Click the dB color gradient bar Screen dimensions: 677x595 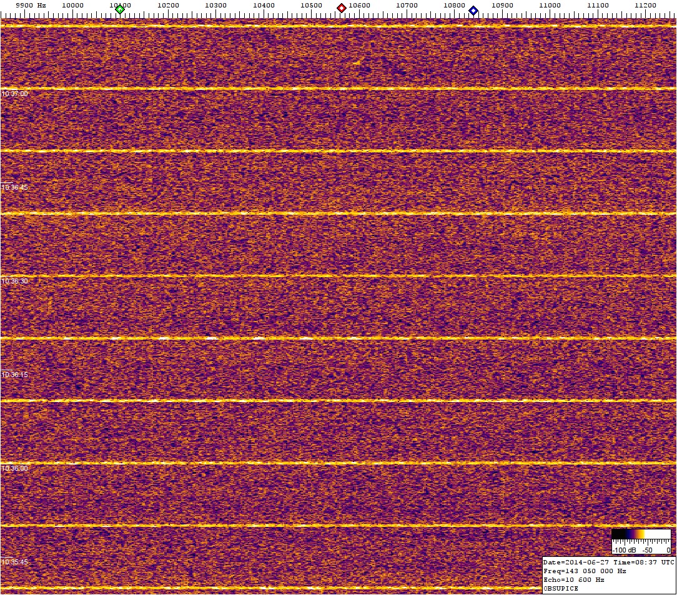[x=641, y=534]
